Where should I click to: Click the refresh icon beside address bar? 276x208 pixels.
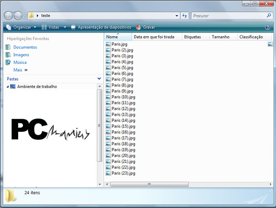click(185, 16)
